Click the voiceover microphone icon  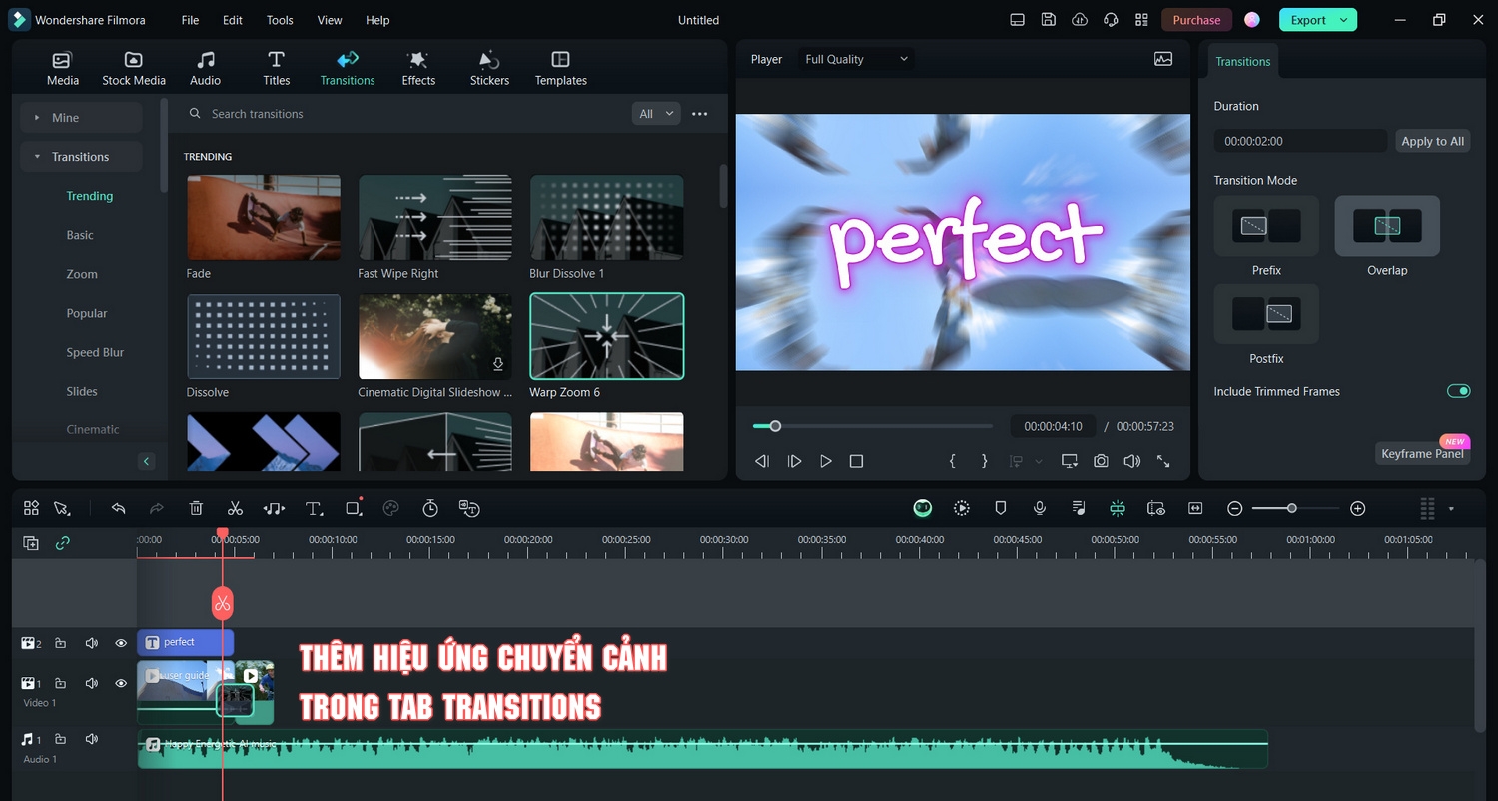point(1040,508)
